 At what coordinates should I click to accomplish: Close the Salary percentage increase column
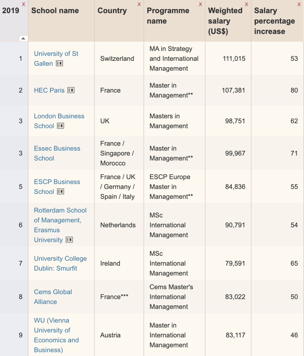tap(299, 4)
